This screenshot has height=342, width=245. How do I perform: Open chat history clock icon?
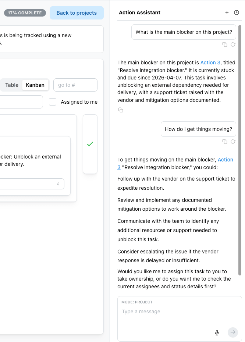pyautogui.click(x=237, y=13)
